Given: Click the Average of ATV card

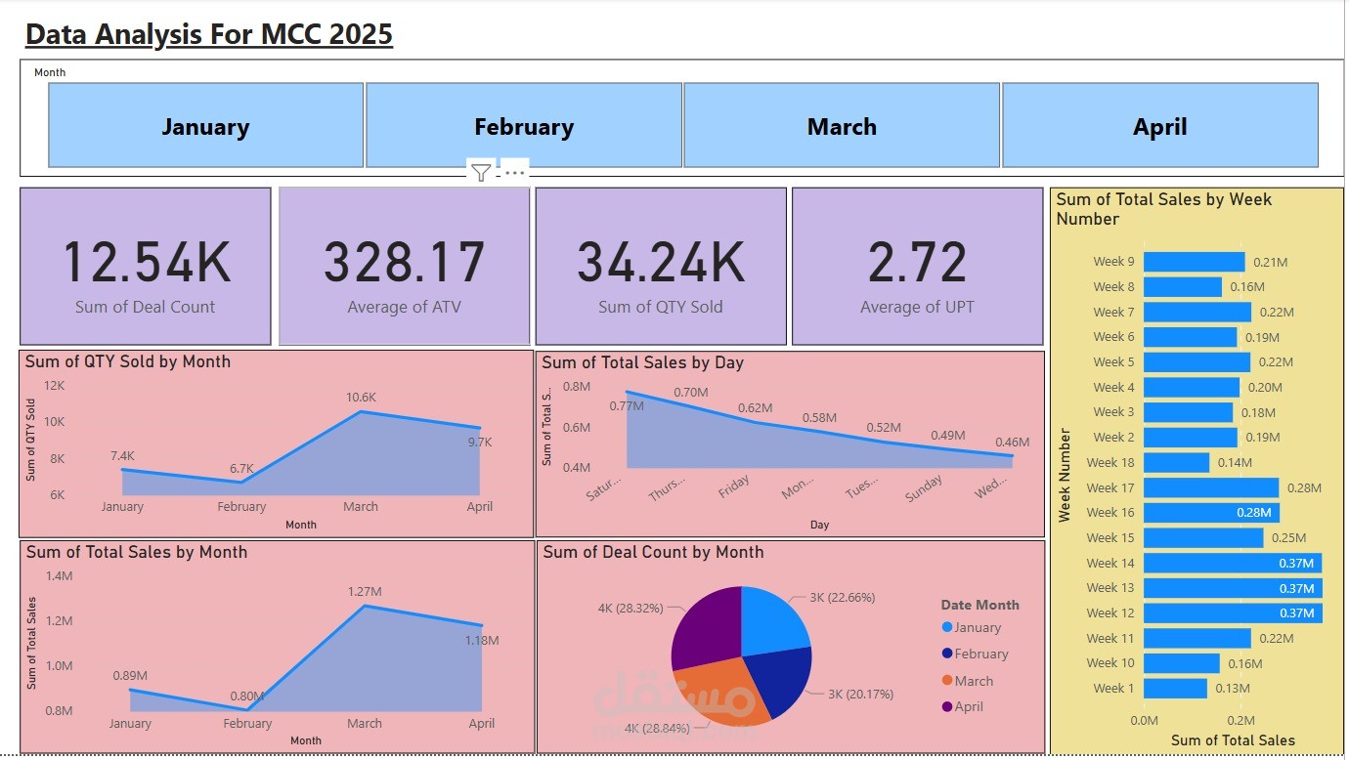Looking at the screenshot, I should (404, 266).
